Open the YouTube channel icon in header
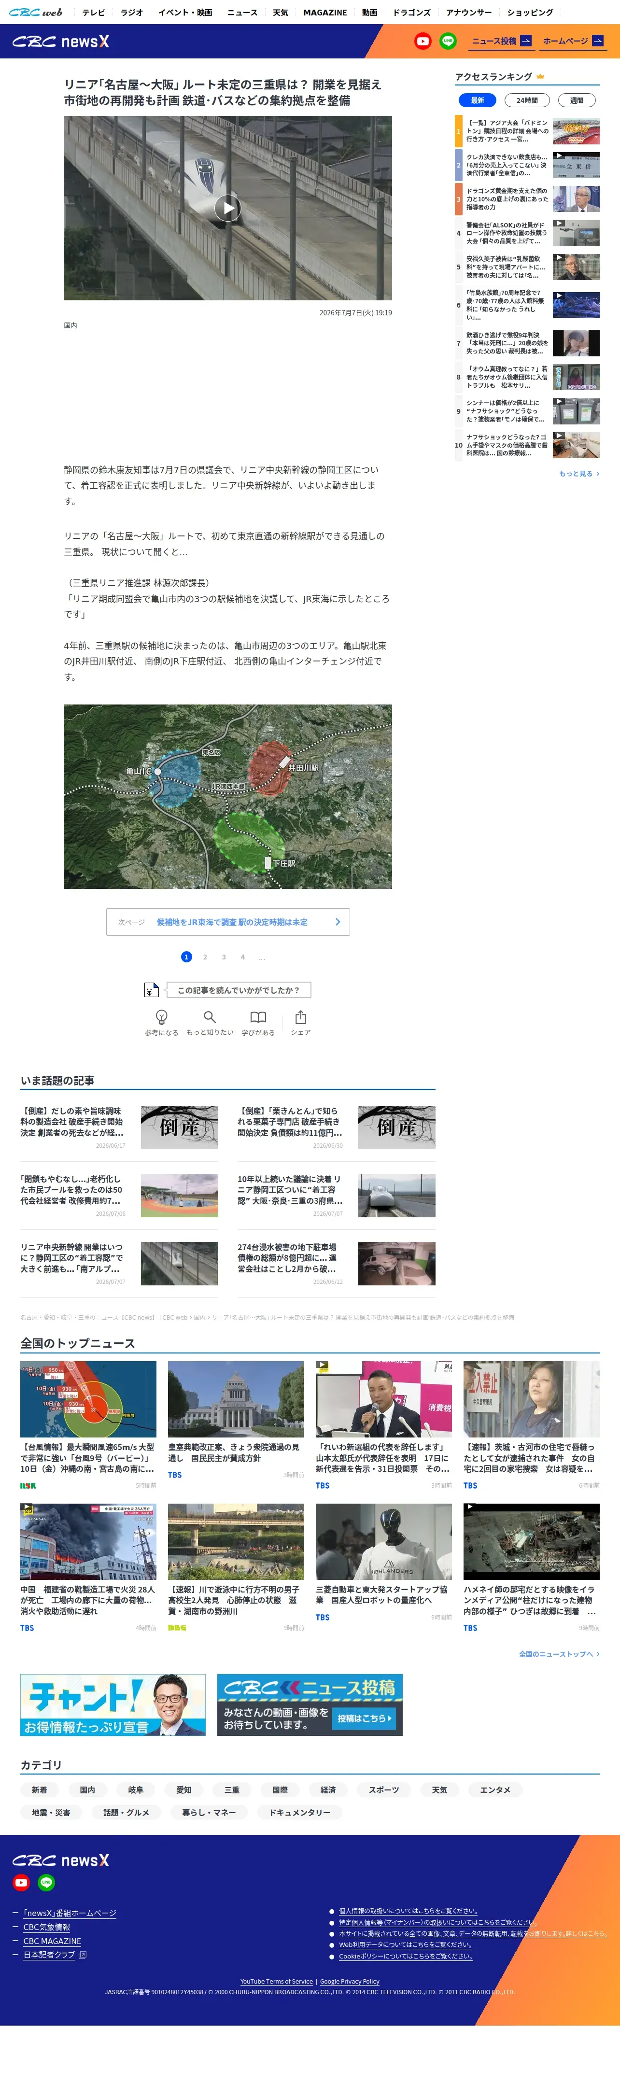Screen dimensions: 620x2085 [423, 41]
